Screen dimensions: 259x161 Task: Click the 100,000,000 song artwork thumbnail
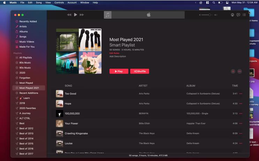[x=60, y=113]
